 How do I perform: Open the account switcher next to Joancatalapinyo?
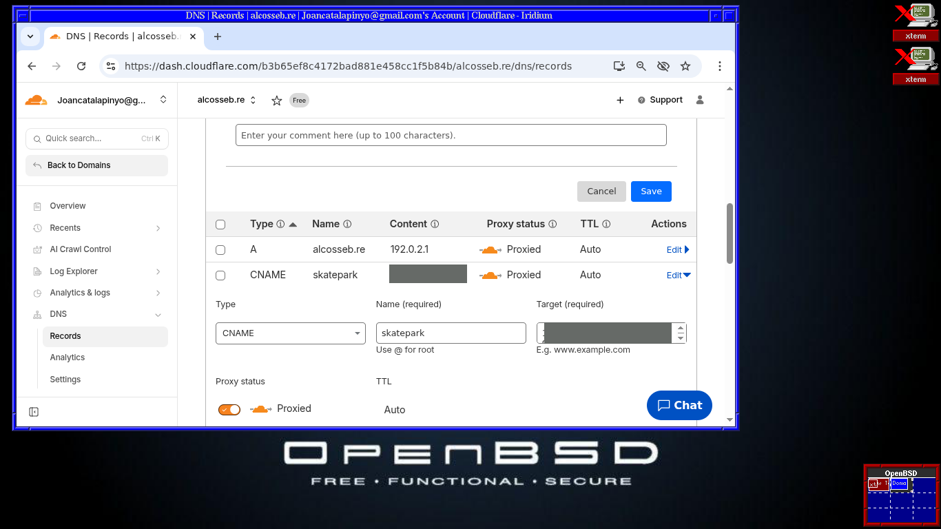point(163,100)
